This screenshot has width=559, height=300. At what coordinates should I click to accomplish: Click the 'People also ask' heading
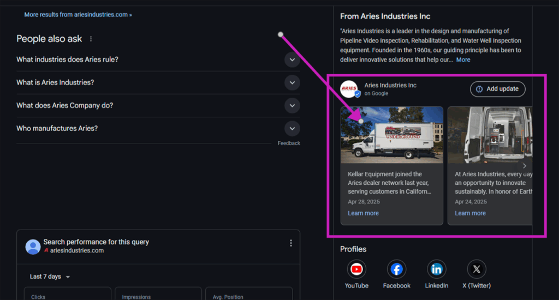(x=49, y=39)
